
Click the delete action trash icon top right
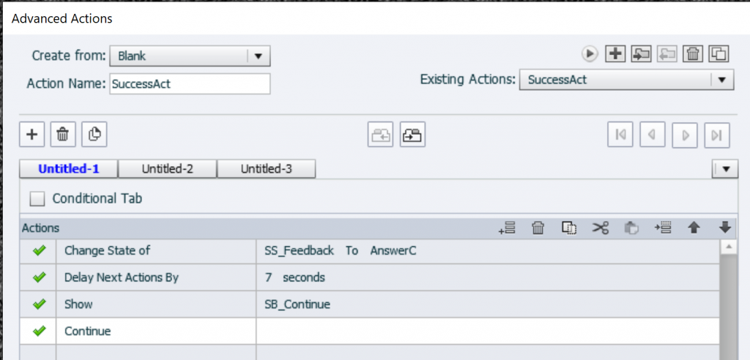[692, 53]
